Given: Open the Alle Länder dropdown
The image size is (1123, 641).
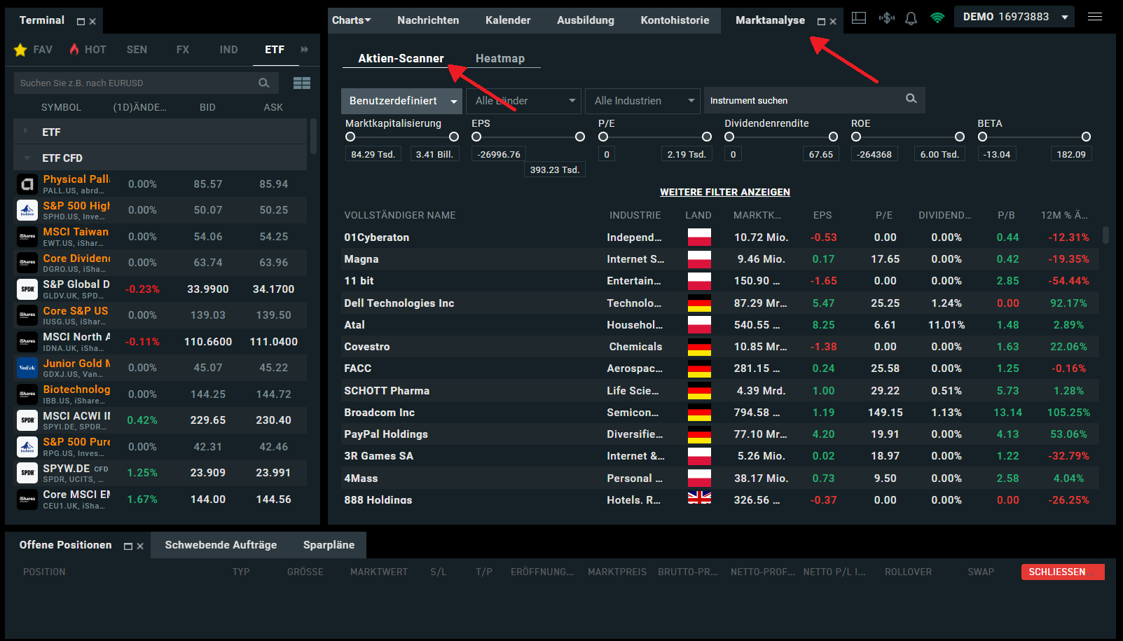Looking at the screenshot, I should [x=523, y=100].
